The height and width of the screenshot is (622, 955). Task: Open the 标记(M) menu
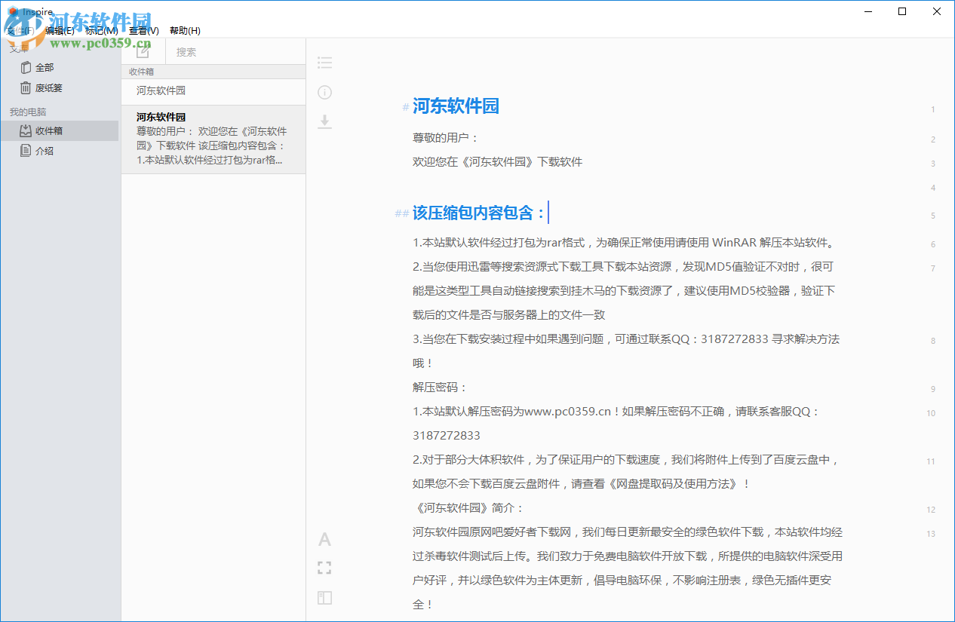click(101, 31)
